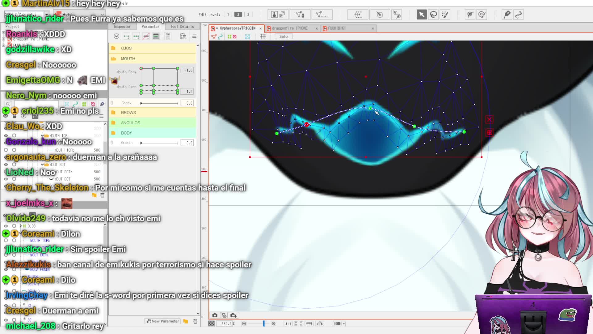Click the New Parameter button

[x=162, y=321]
